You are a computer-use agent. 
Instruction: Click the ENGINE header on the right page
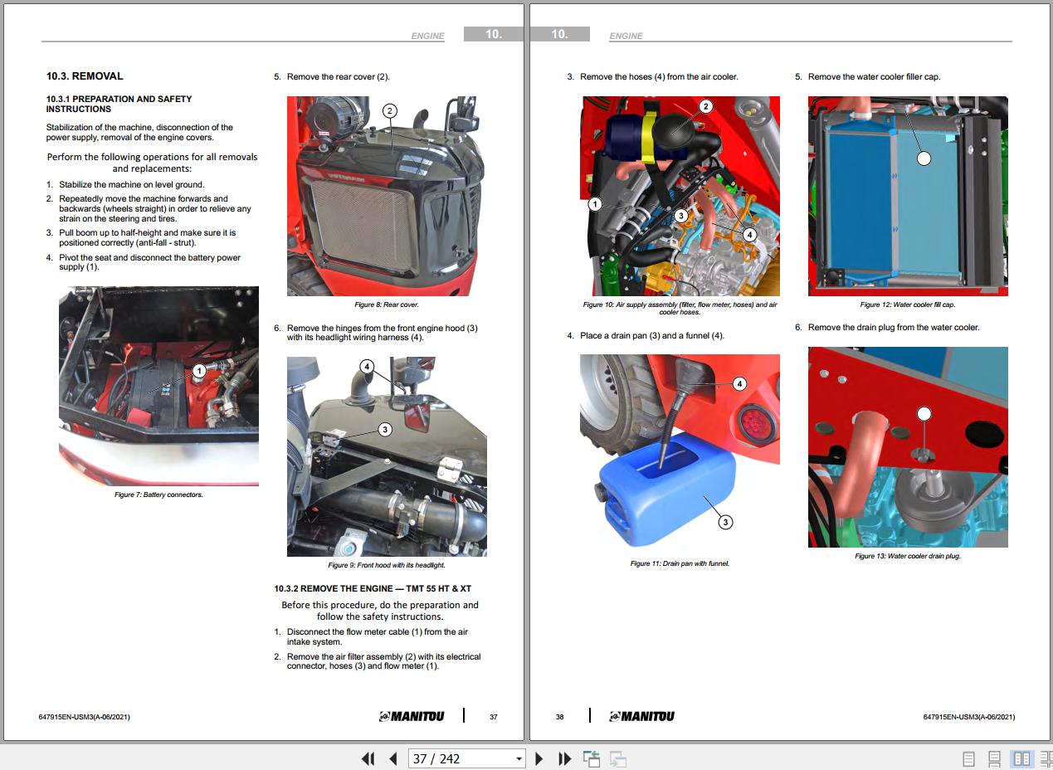626,36
